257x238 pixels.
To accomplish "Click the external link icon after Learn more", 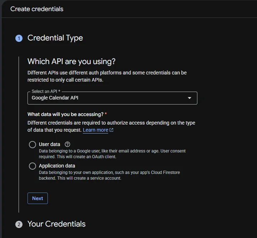I will (111, 130).
